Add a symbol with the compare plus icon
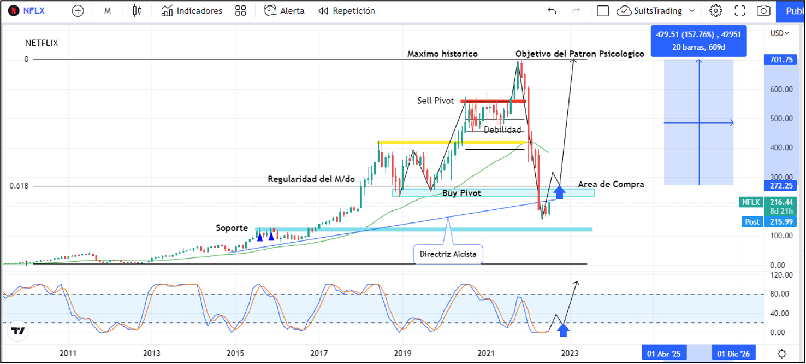806x364 pixels. click(x=78, y=11)
